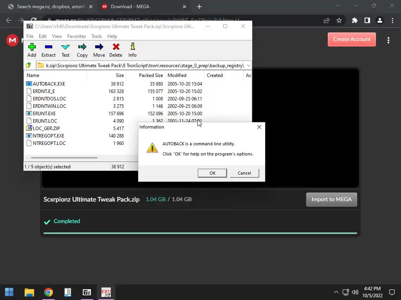Open the Edit menu
The width and height of the screenshot is (401, 300).
tap(42, 36)
